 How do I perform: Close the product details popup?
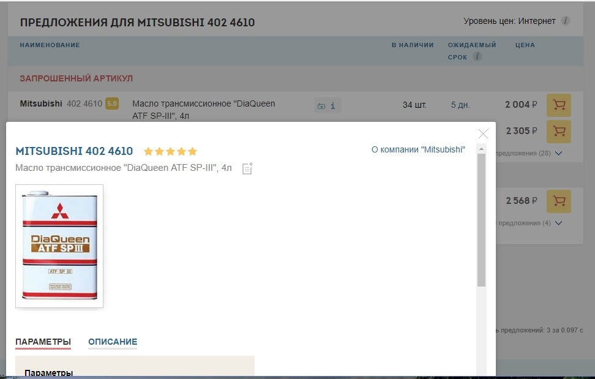click(x=483, y=134)
